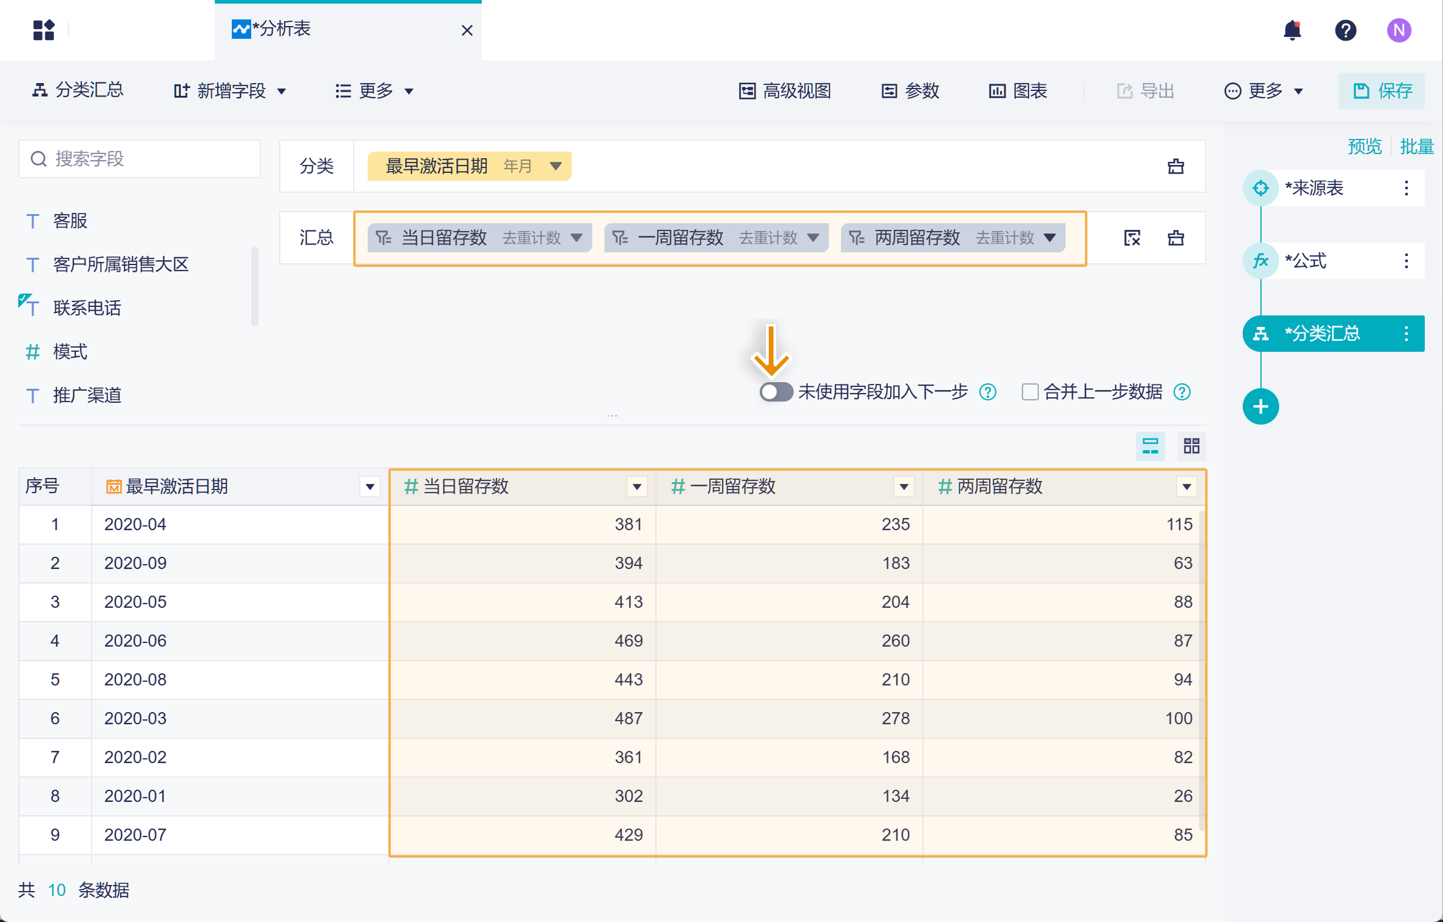Image resolution: width=1443 pixels, height=922 pixels.
Task: Click the 保存 button
Action: 1382,91
